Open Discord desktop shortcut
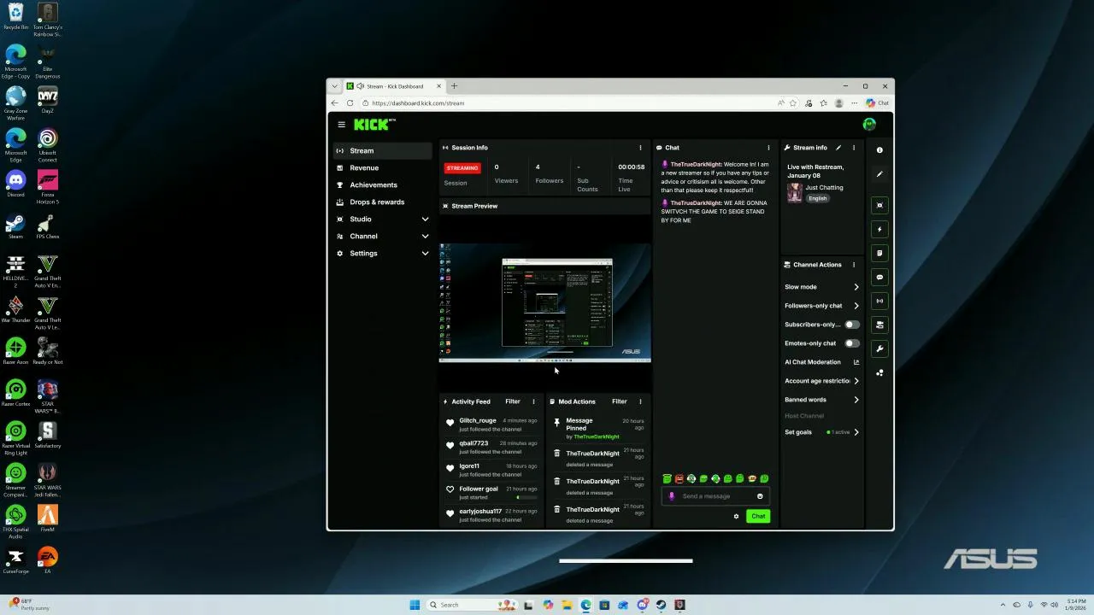 click(x=15, y=184)
